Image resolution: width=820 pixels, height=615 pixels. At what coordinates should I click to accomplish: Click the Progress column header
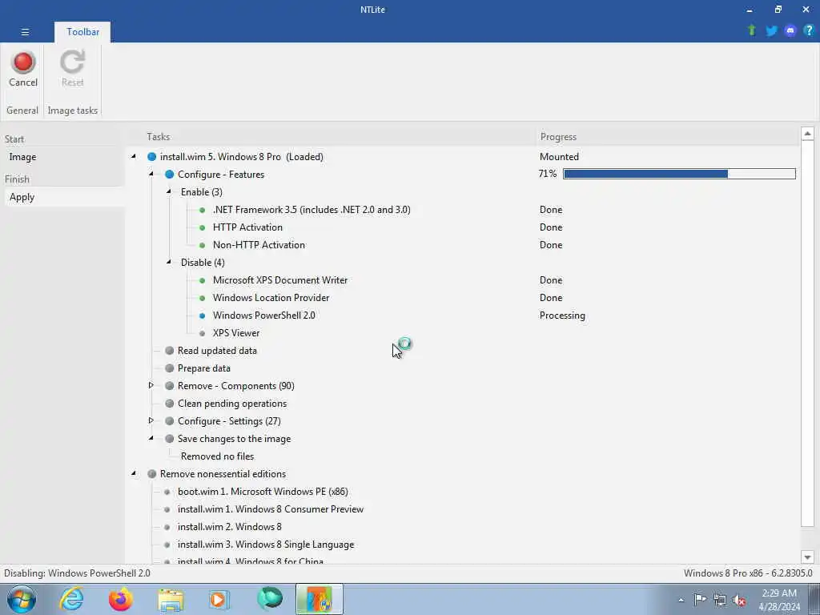click(558, 136)
